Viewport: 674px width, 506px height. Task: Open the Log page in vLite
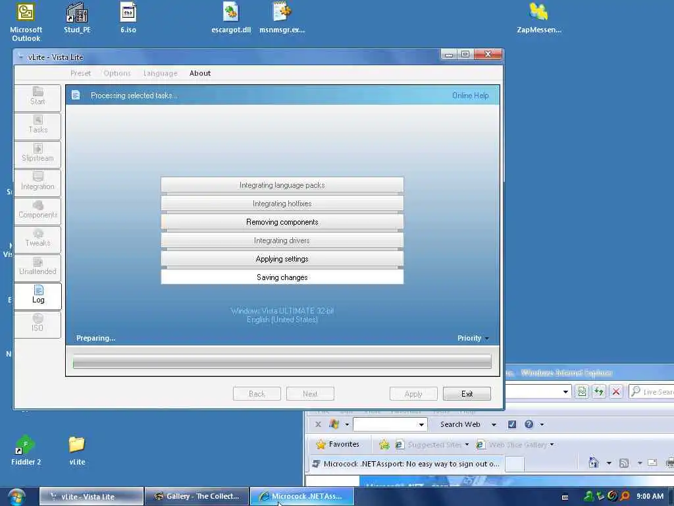(38, 296)
